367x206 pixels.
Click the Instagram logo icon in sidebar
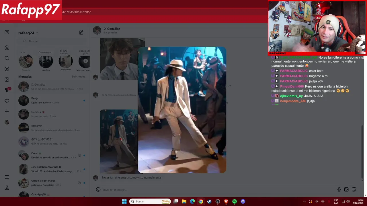[x=7, y=32]
